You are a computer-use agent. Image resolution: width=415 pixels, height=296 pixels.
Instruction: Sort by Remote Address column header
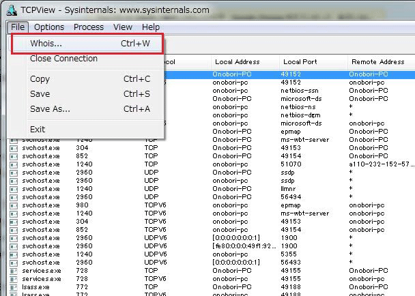pyautogui.click(x=381, y=62)
